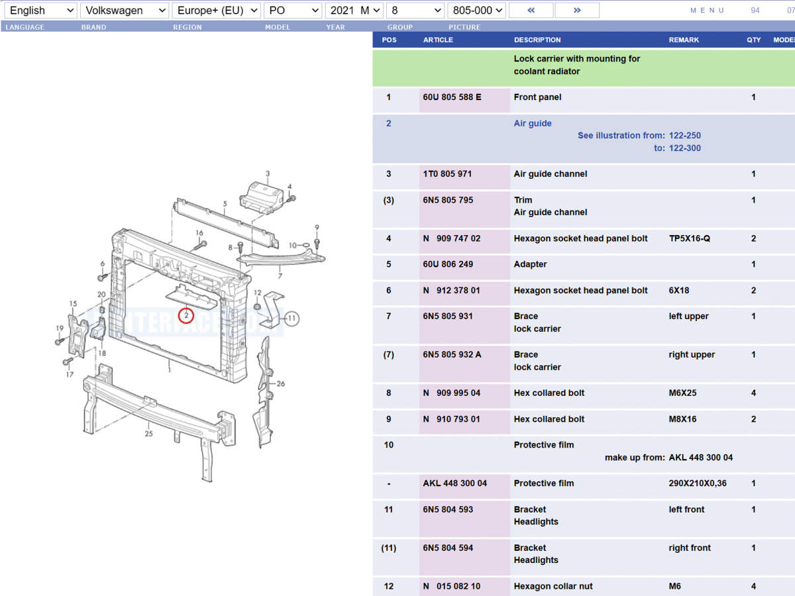The width and height of the screenshot is (795, 596).
Task: Select article number 6N5 805 931
Action: pyautogui.click(x=448, y=317)
